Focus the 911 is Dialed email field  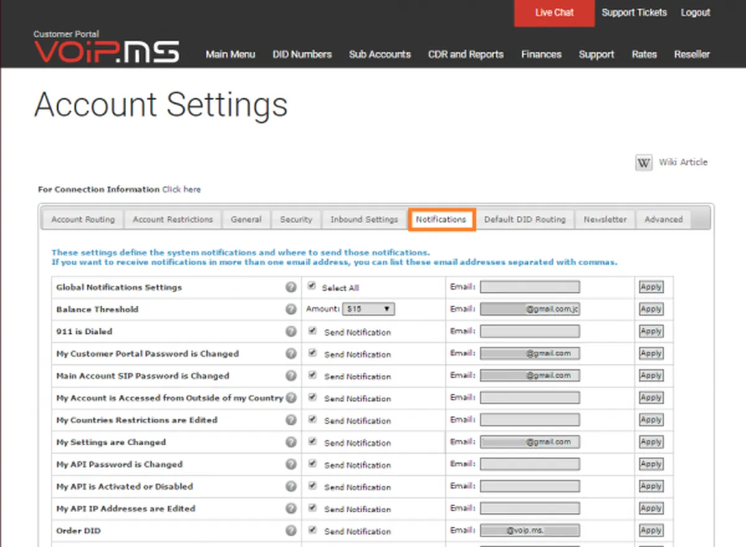click(x=530, y=331)
